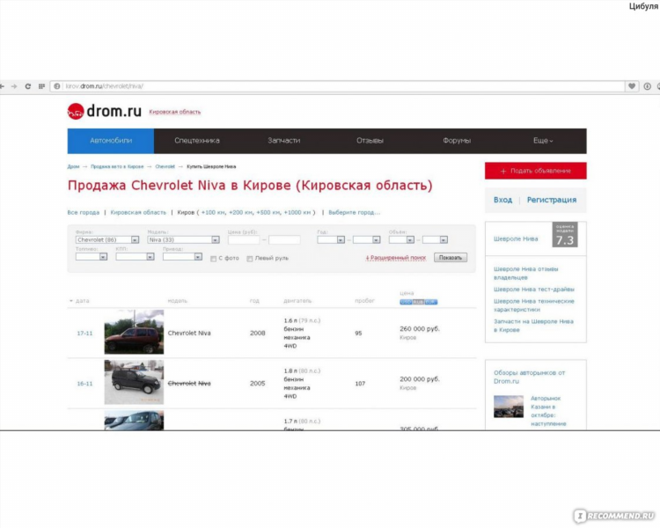Open the 16-11 listing date link

(84, 384)
